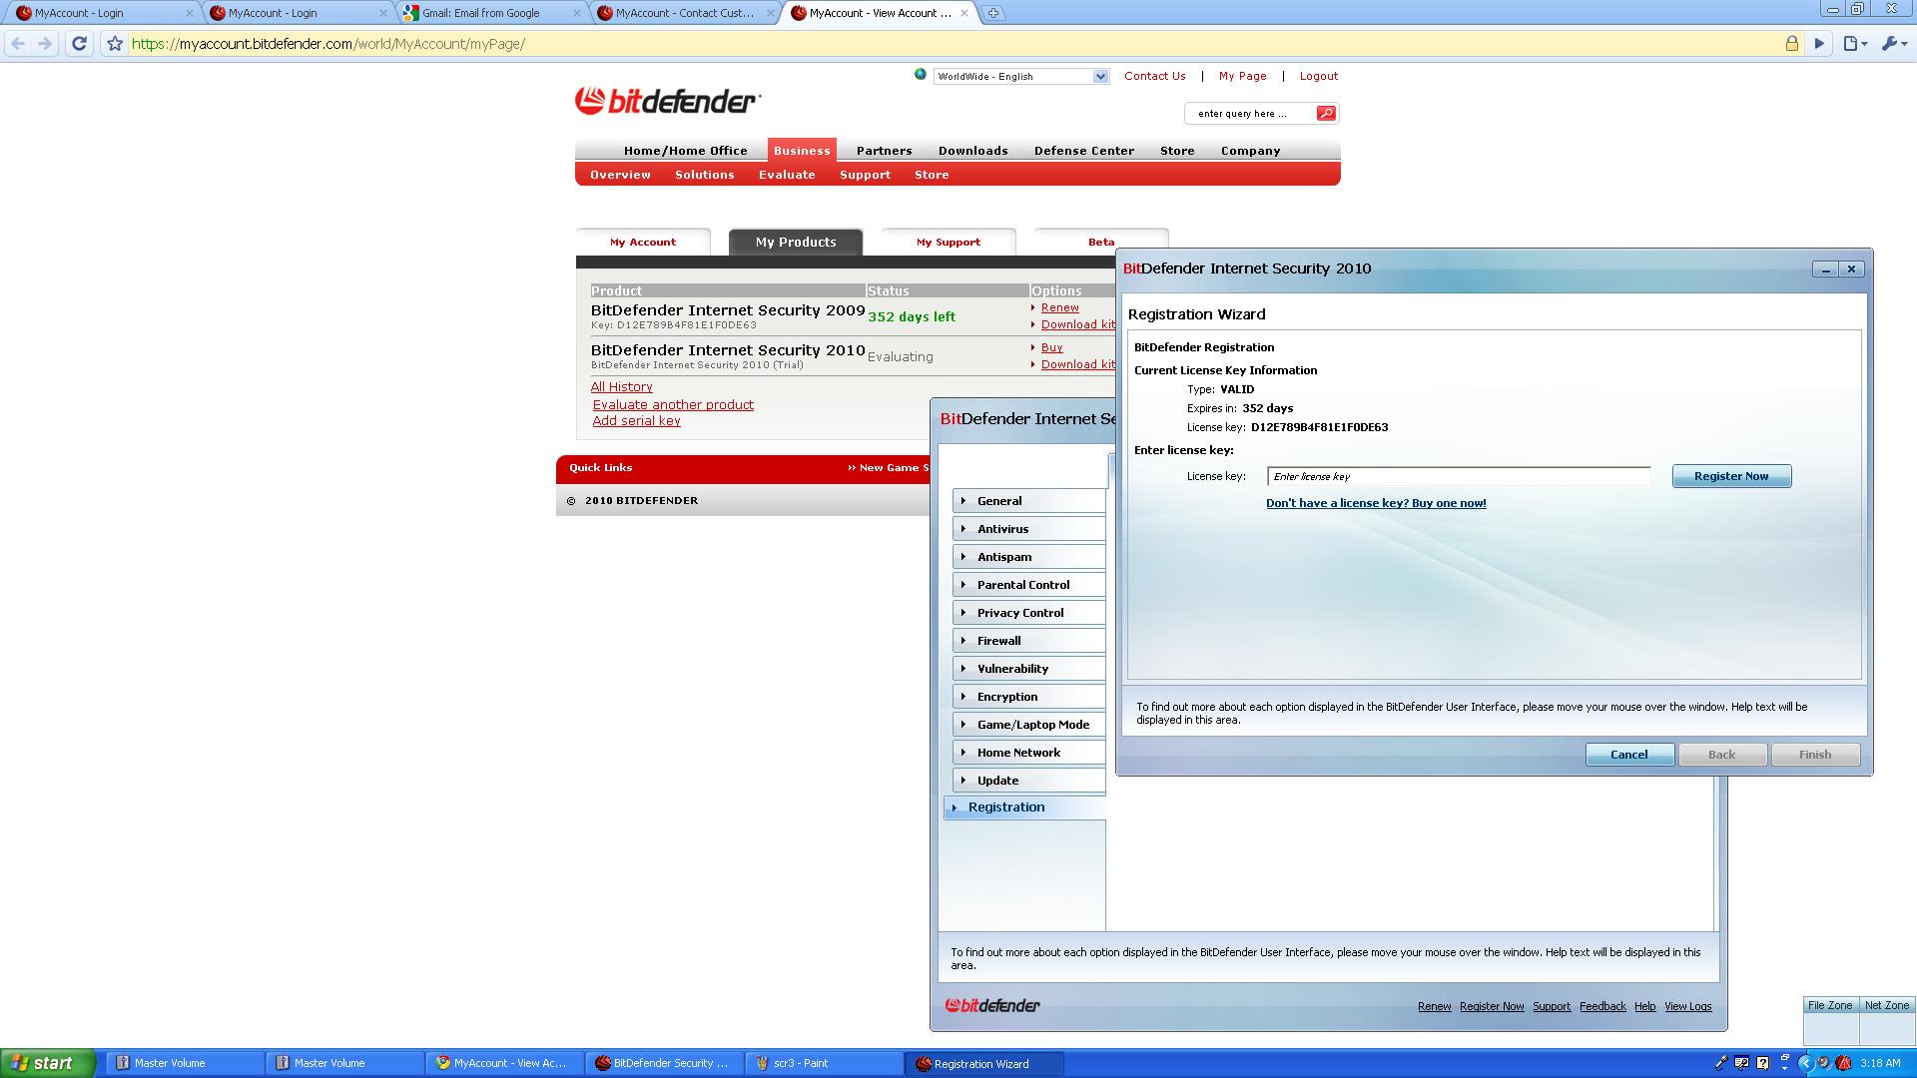Click the SSL padlock icon in address bar
The image size is (1917, 1078).
(x=1791, y=43)
